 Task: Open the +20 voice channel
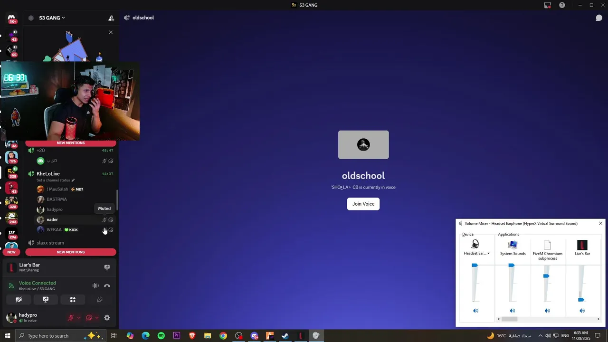(70, 150)
